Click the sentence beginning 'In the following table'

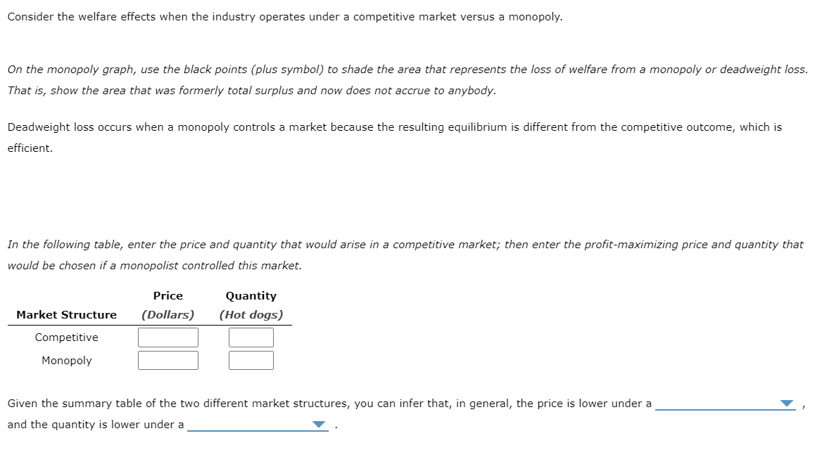(x=405, y=244)
